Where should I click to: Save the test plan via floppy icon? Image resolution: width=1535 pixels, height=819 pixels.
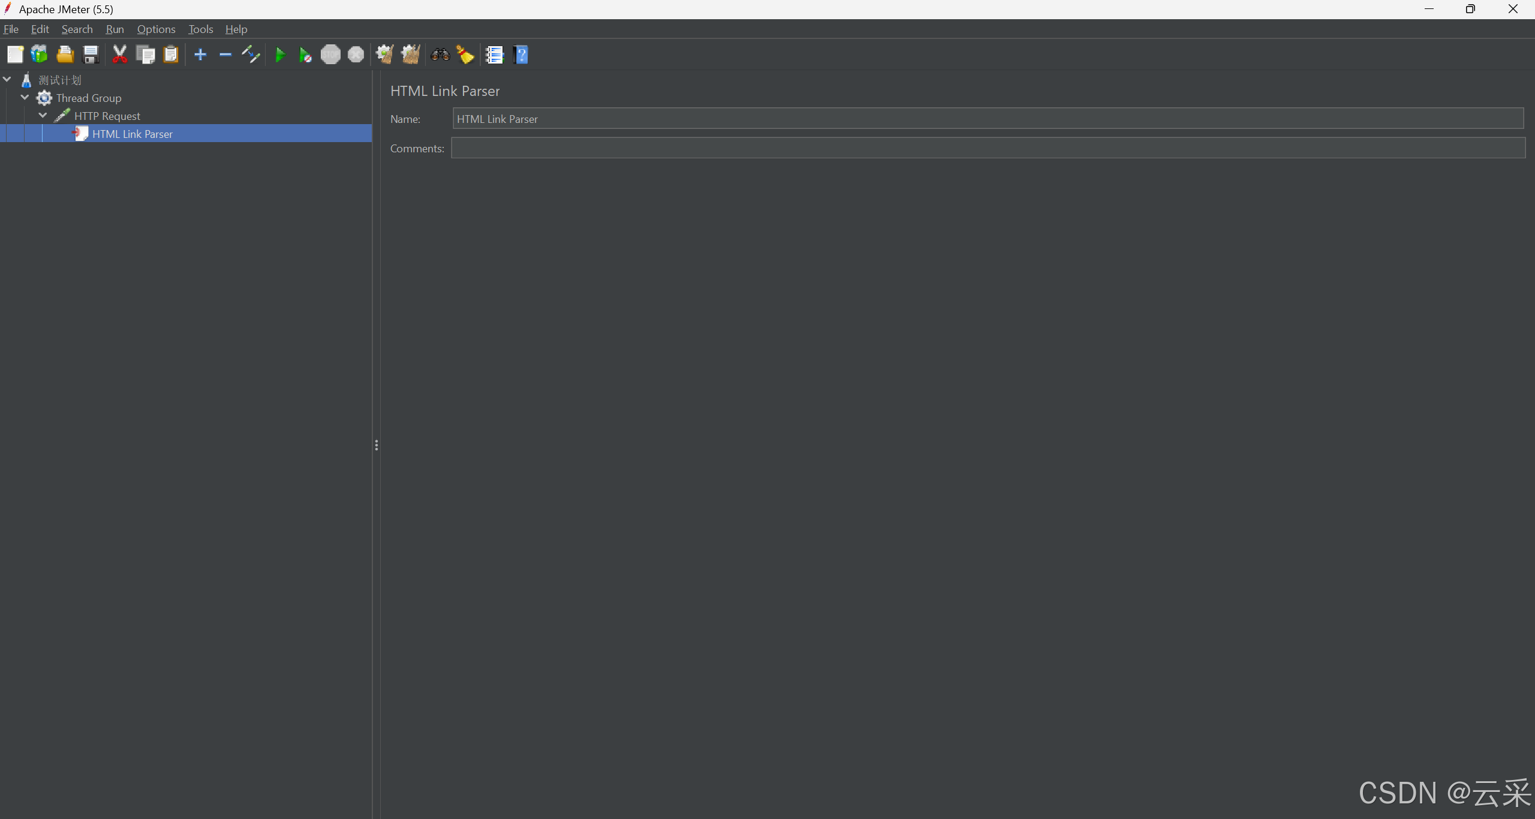click(91, 55)
